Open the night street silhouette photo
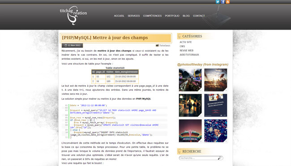The width and height of the screenshot is (291, 166). (x=190, y=105)
